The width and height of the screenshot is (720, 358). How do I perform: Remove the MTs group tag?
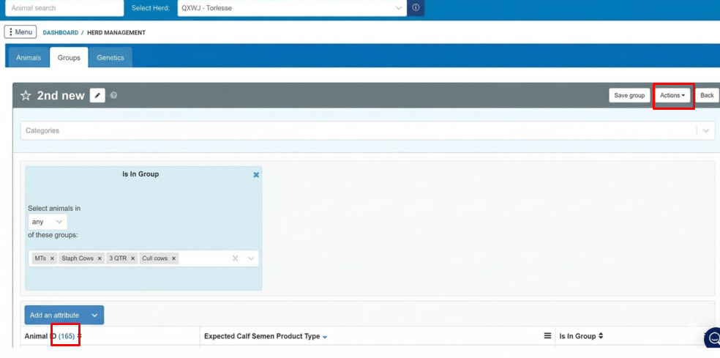52,258
